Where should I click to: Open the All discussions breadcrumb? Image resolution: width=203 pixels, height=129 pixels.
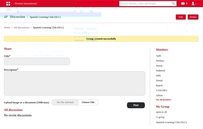tap(22, 27)
